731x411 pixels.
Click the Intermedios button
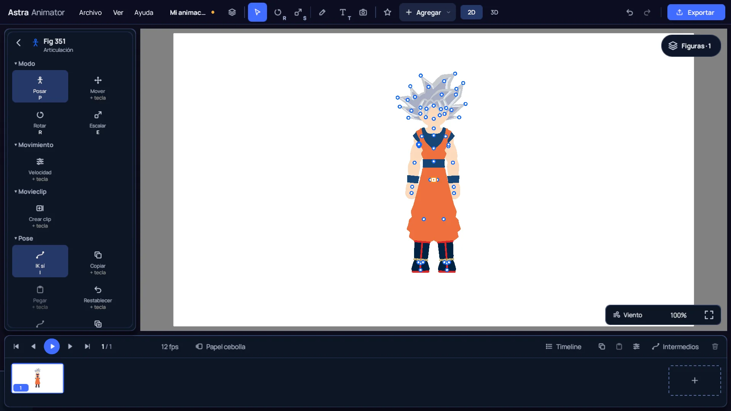[x=675, y=347]
